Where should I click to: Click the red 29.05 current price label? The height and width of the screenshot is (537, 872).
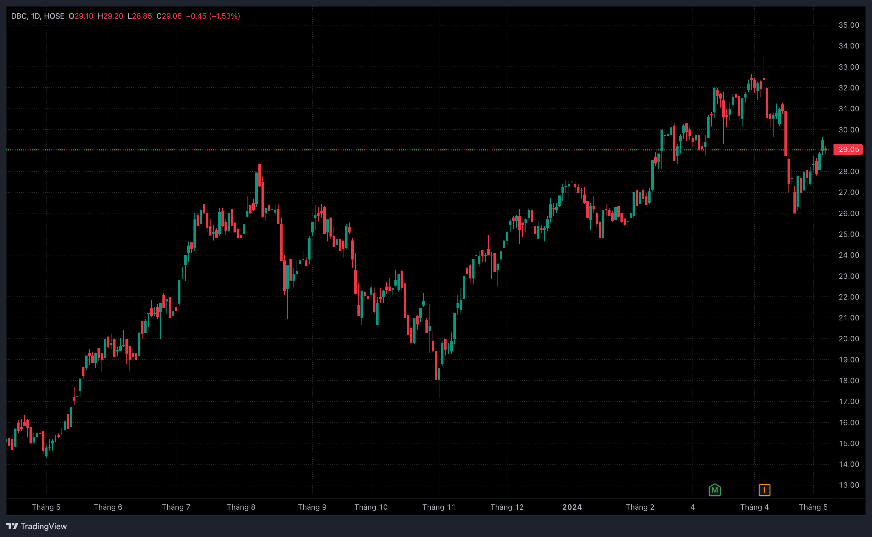[848, 149]
